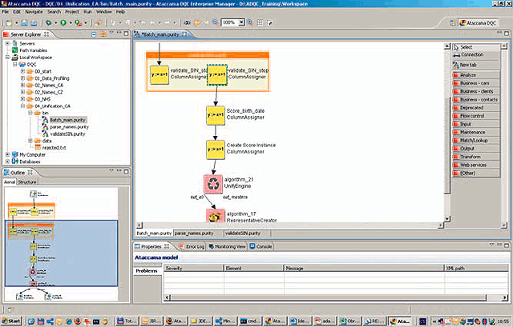Click the algorithm_21 UnifyEngine node icon
The image size is (513, 327).
pyautogui.click(x=213, y=184)
